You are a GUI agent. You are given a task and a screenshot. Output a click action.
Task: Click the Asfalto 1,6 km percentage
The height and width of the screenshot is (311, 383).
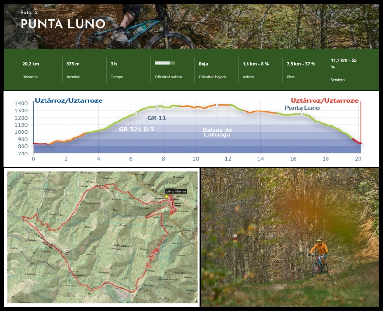click(x=256, y=64)
